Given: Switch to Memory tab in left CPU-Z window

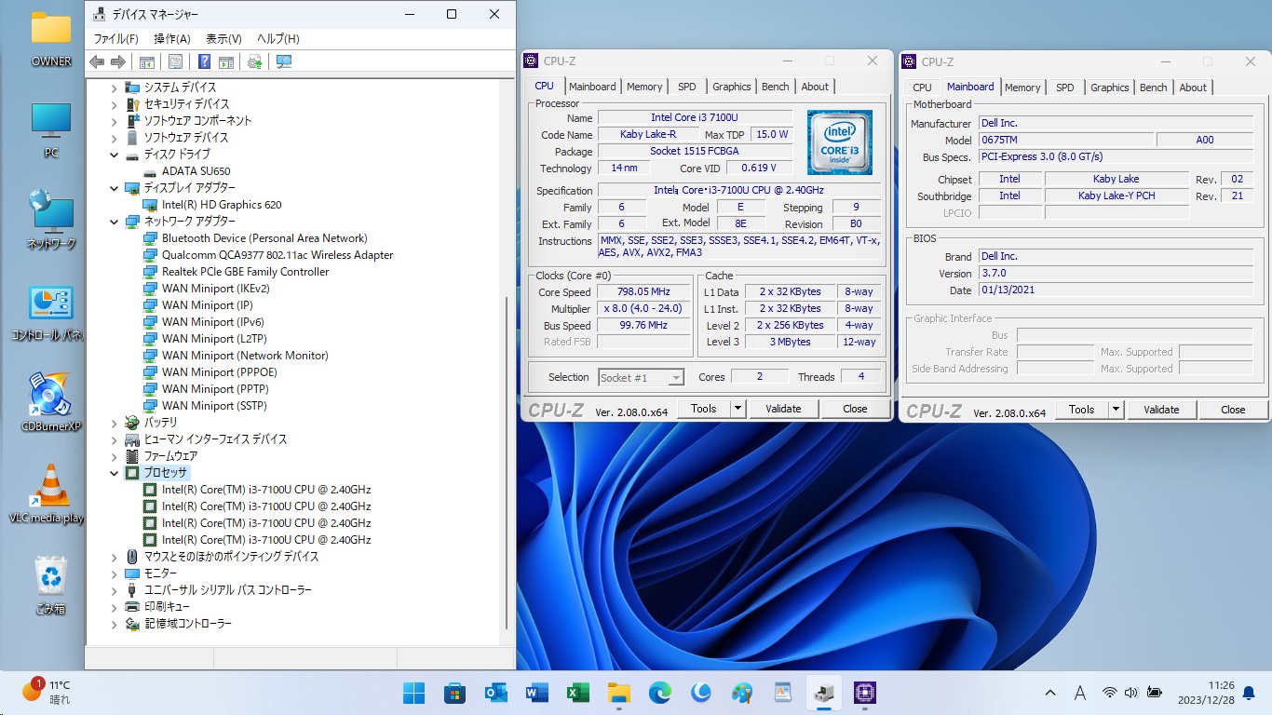Looking at the screenshot, I should click(x=644, y=87).
